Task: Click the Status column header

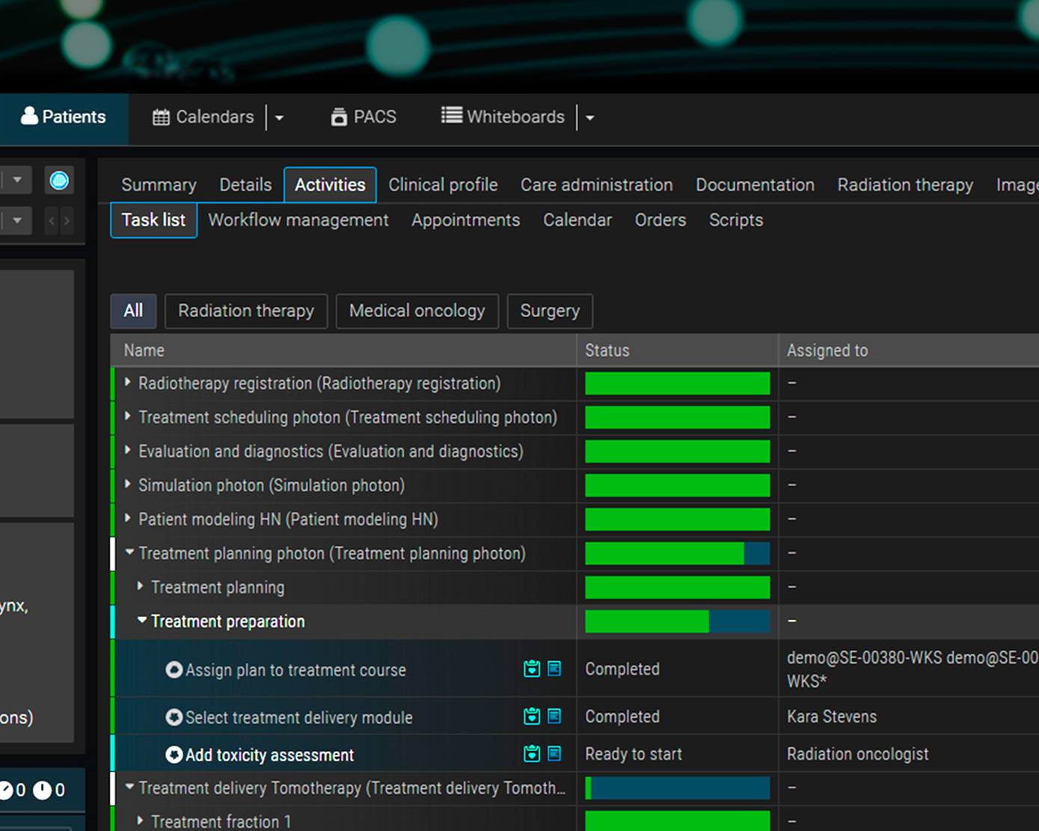Action: pos(607,350)
